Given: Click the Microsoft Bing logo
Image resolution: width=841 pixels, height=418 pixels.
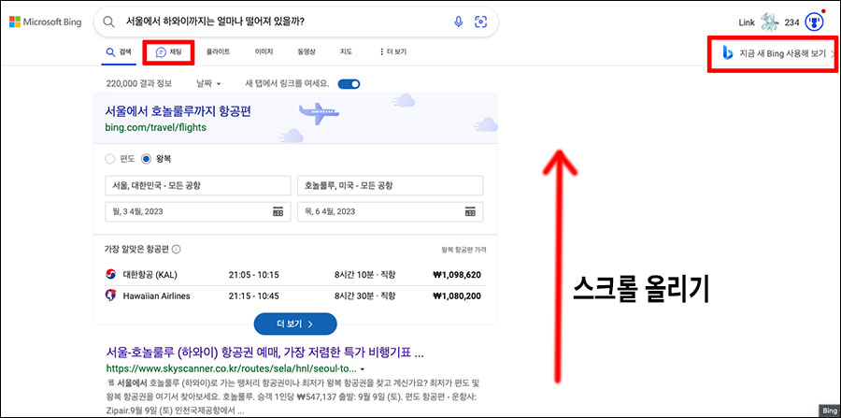Looking at the screenshot, I should [45, 22].
